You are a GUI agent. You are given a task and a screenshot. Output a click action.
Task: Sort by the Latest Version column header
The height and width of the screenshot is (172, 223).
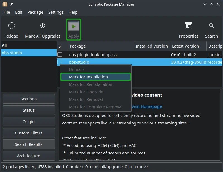point(185,46)
